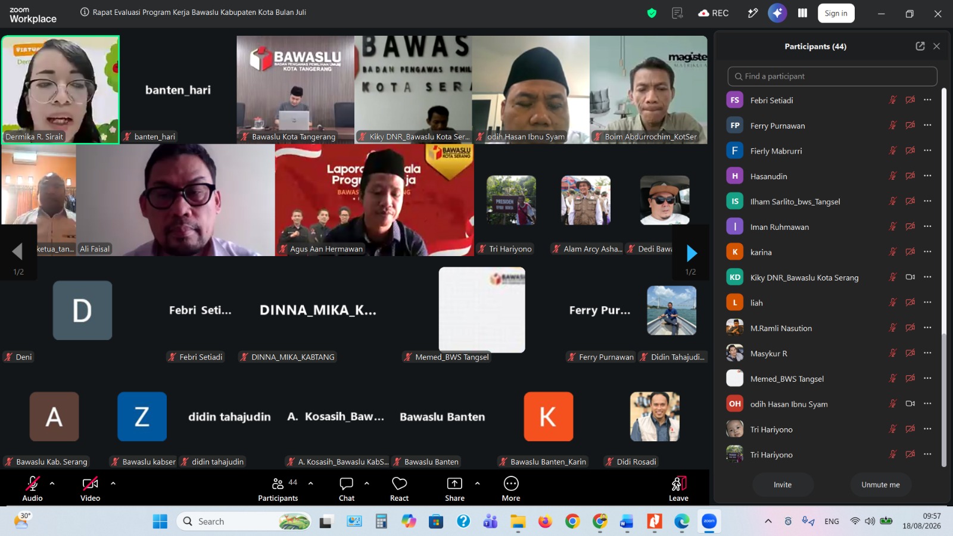Image resolution: width=953 pixels, height=536 pixels.
Task: Unmute the Audio microphone
Action: click(x=33, y=489)
